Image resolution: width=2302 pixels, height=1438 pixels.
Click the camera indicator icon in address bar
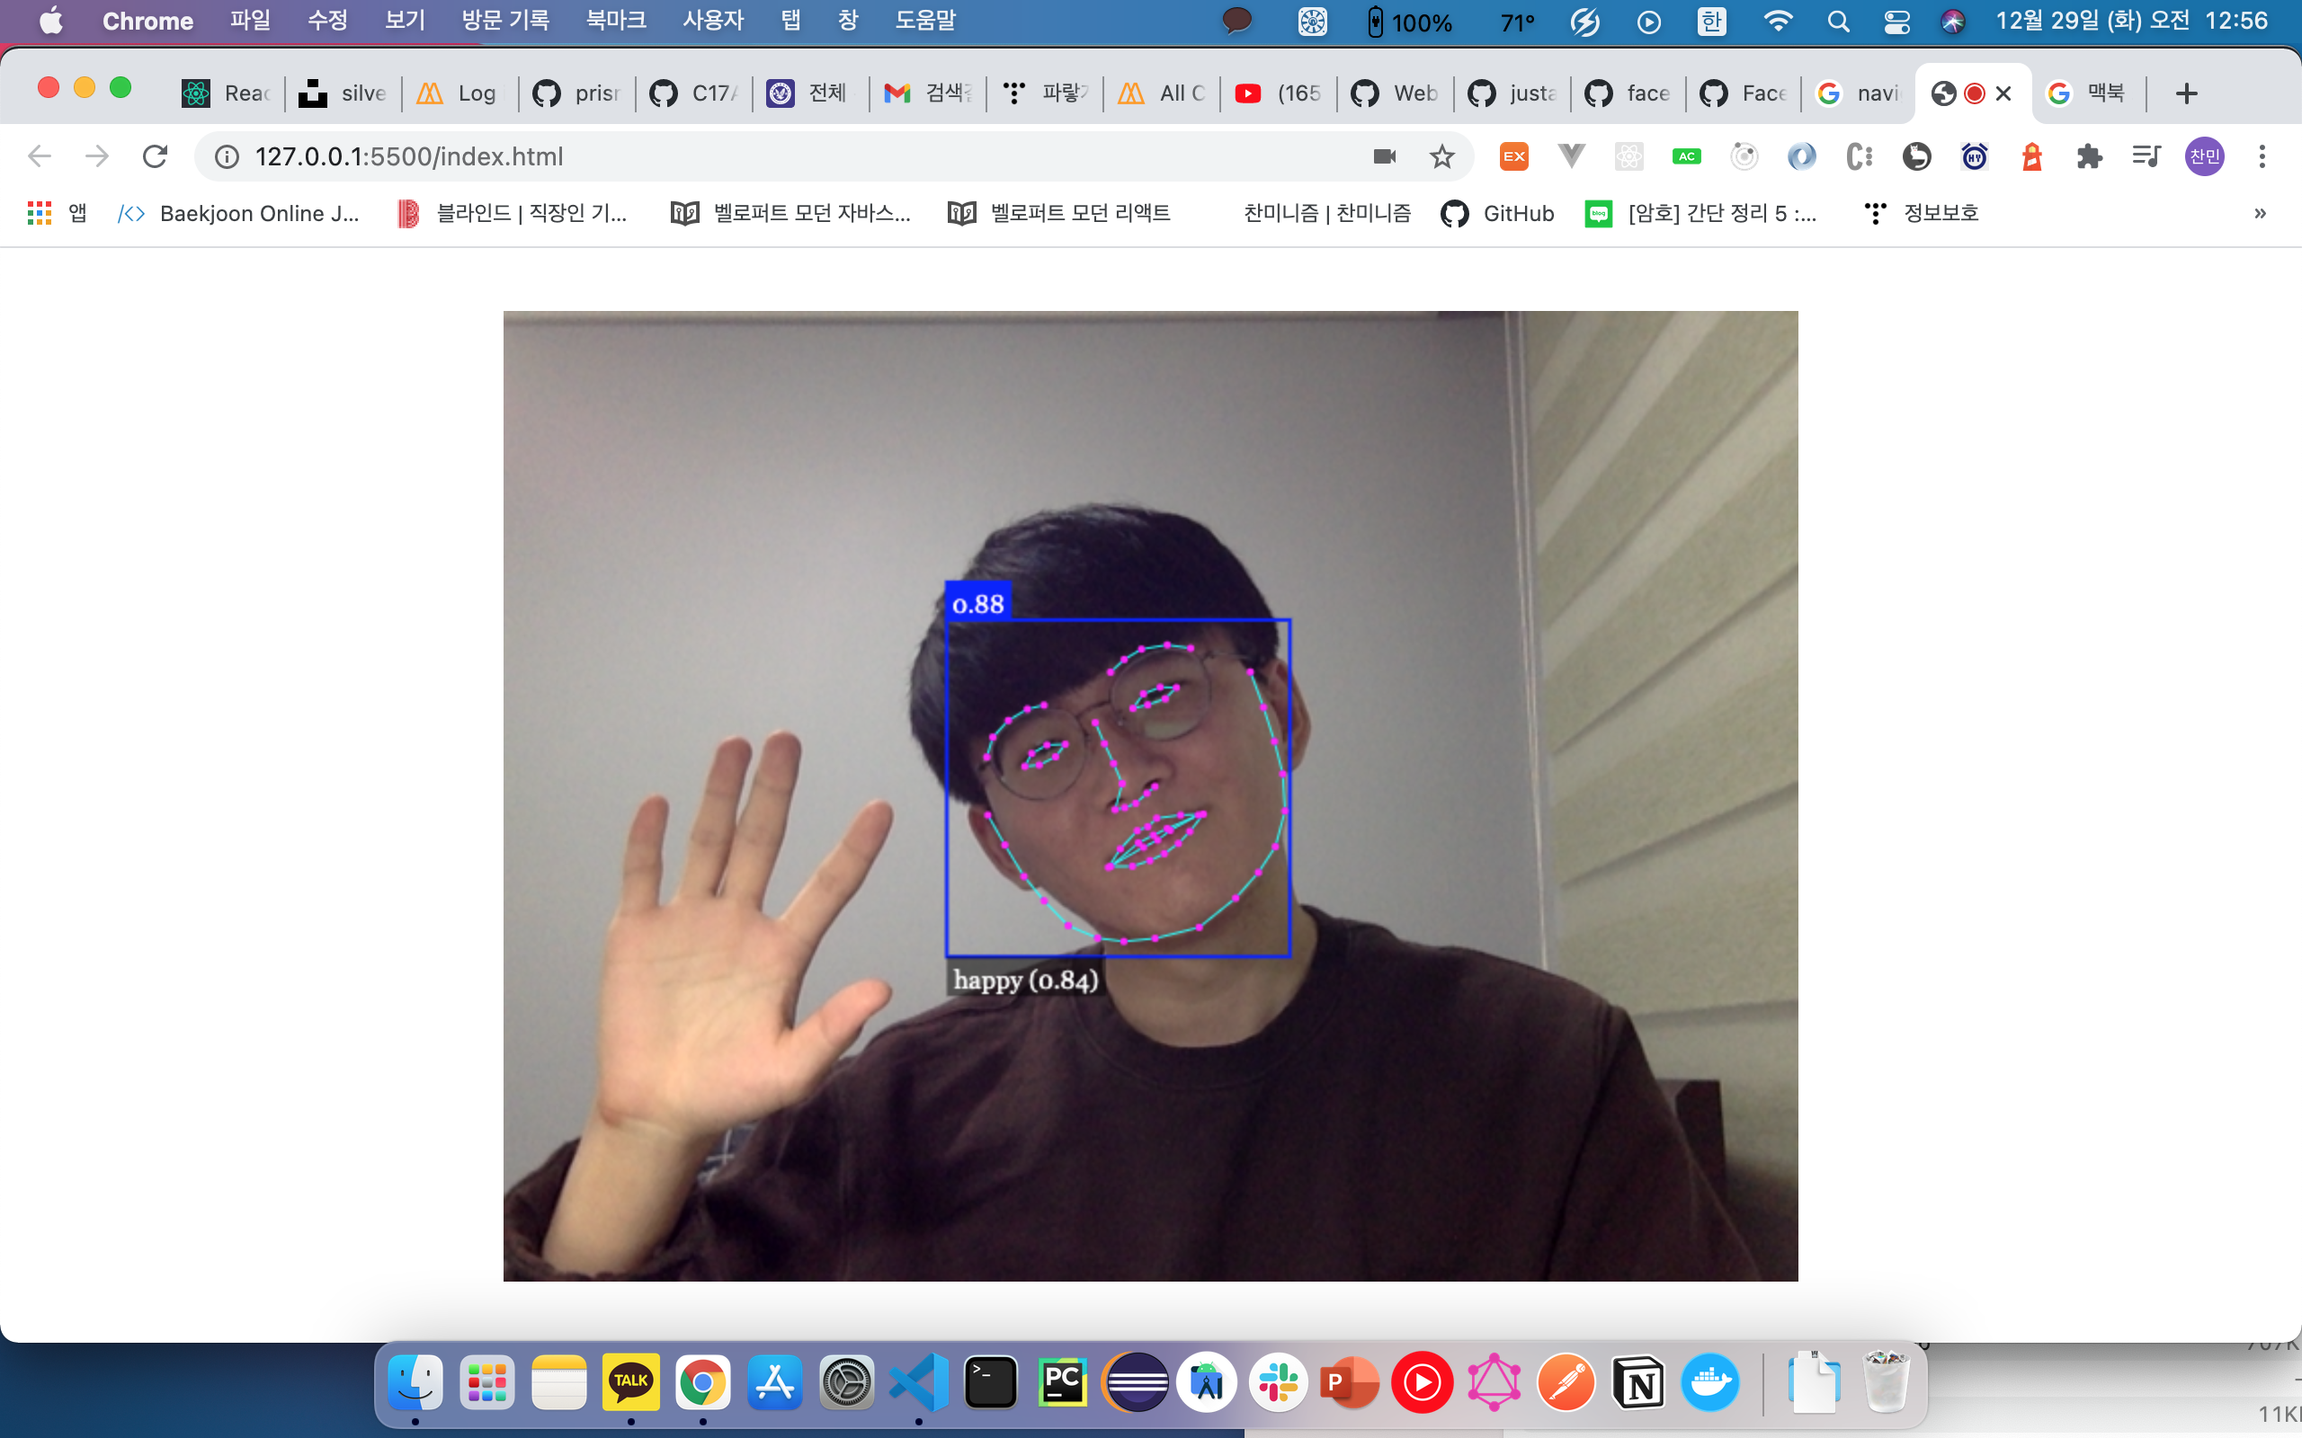(x=1384, y=156)
